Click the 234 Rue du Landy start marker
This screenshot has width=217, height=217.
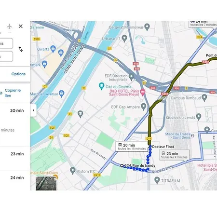[x=122, y=165]
